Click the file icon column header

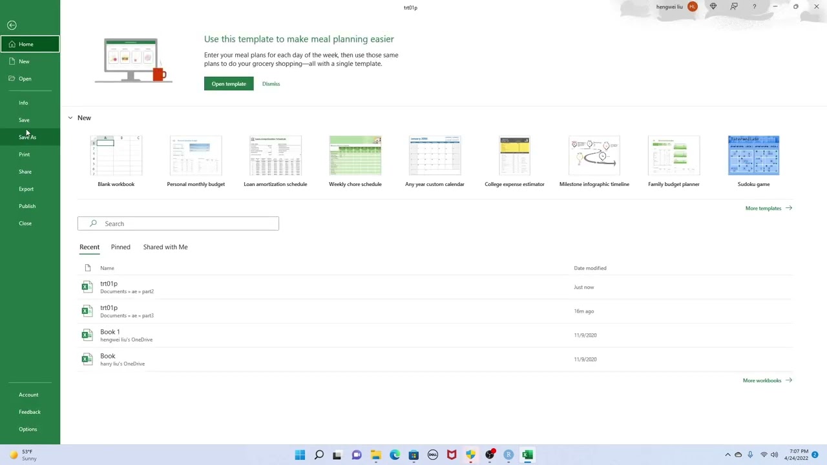[x=88, y=268]
